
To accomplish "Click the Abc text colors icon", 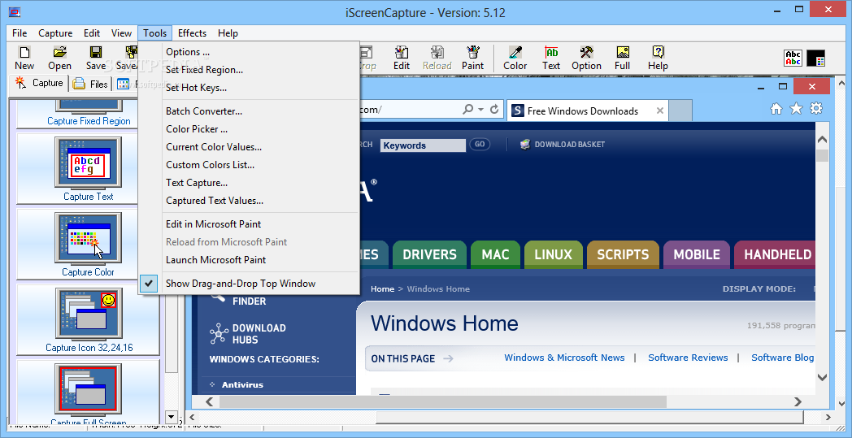I will [x=793, y=59].
